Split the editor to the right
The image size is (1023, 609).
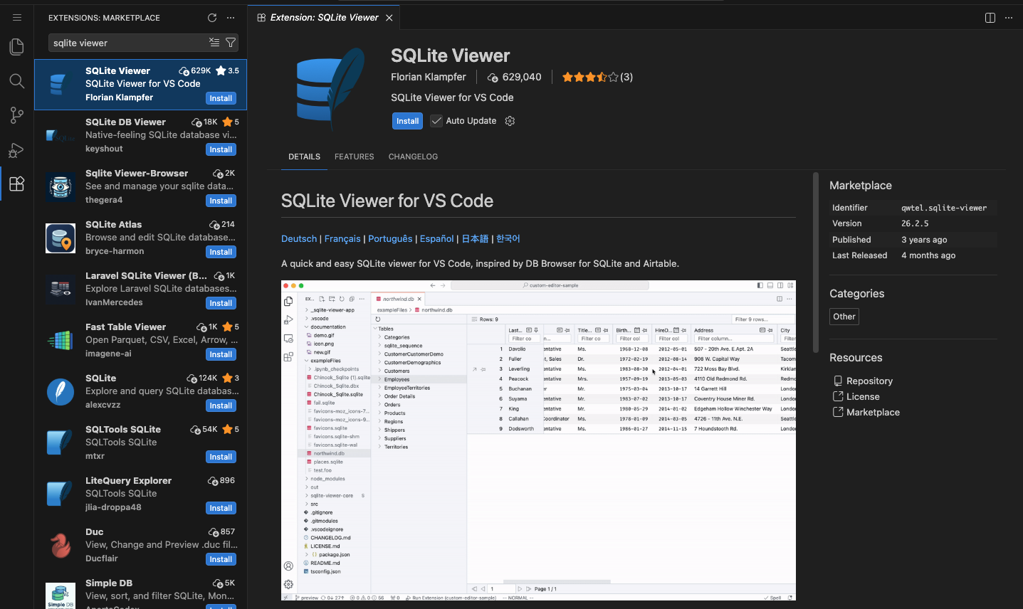coord(990,18)
